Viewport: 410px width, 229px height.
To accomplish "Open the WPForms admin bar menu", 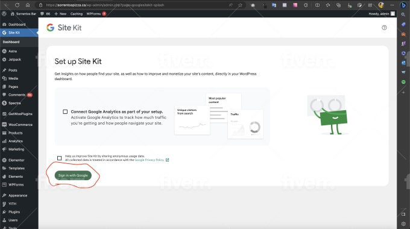I will [96, 14].
